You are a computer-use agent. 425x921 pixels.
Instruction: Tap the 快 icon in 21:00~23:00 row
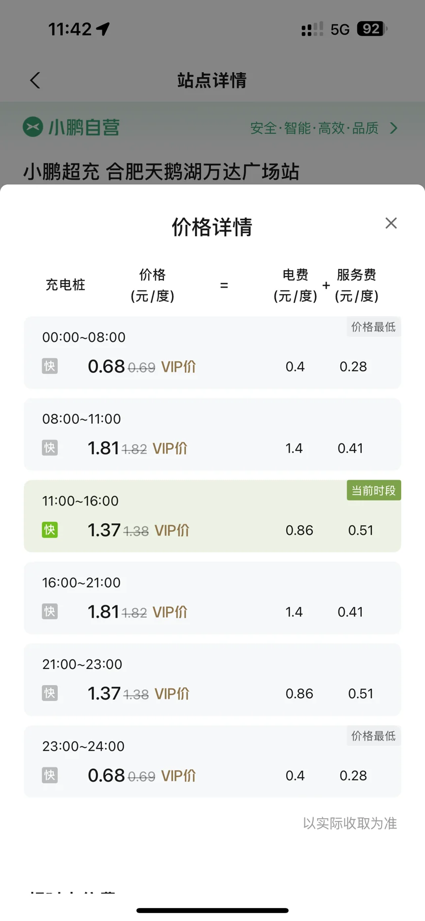(50, 693)
